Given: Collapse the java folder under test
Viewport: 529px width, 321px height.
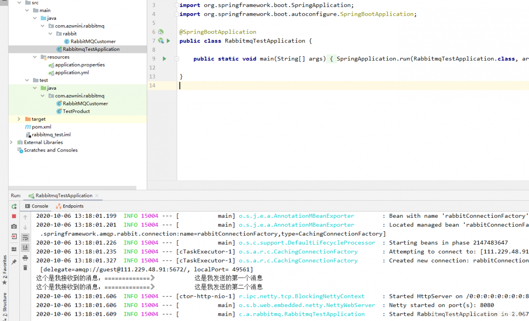Looking at the screenshot, I should (35, 88).
